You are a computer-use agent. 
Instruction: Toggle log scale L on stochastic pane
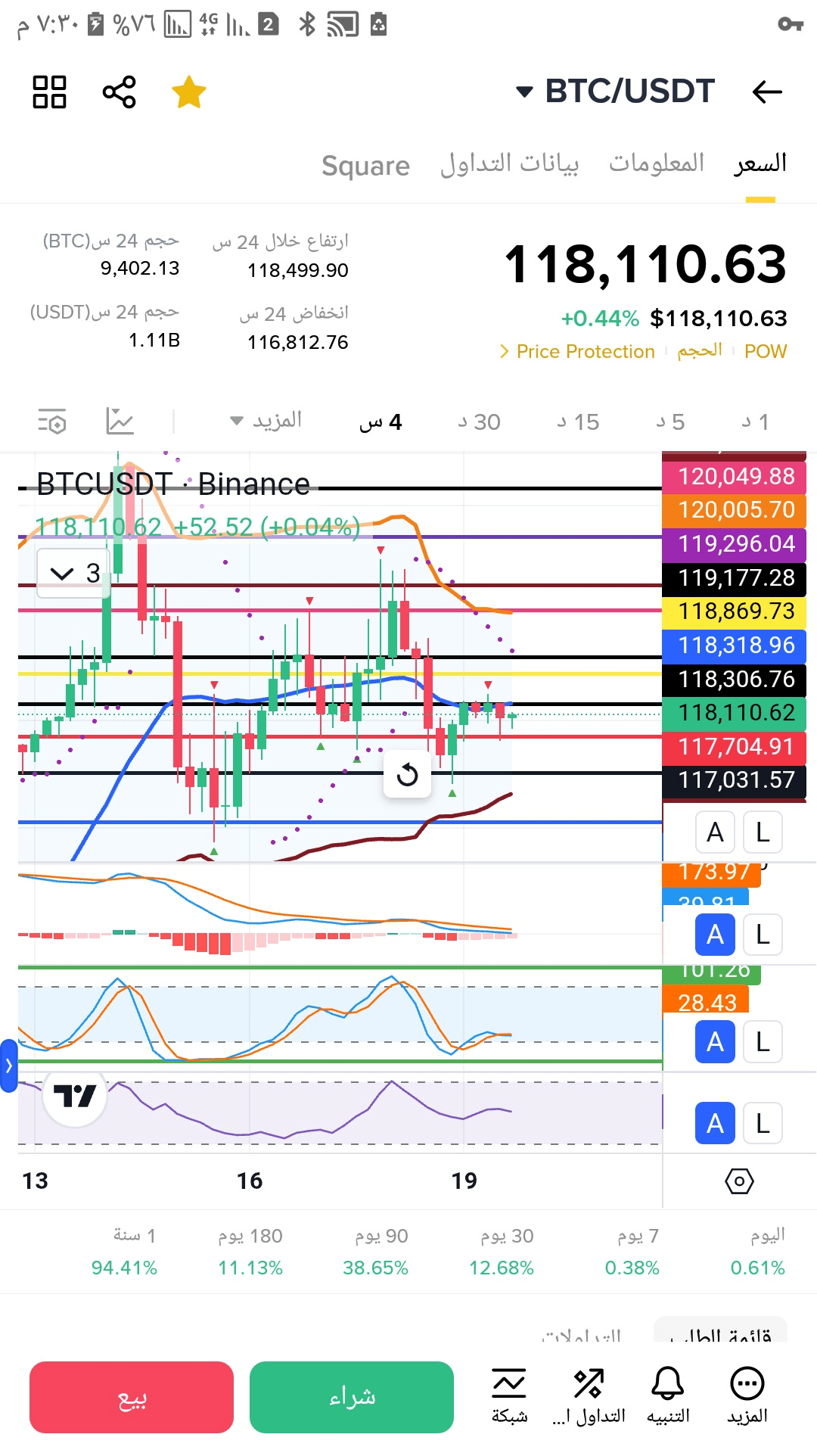(x=763, y=1042)
